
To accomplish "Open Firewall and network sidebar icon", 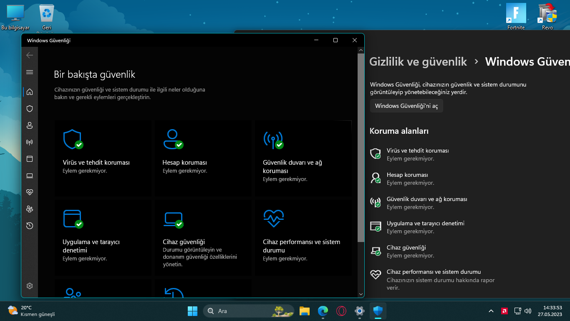I will click(30, 142).
